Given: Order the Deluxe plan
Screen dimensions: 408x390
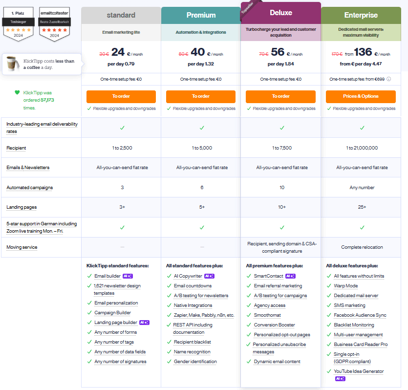Looking at the screenshot, I should tap(280, 96).
